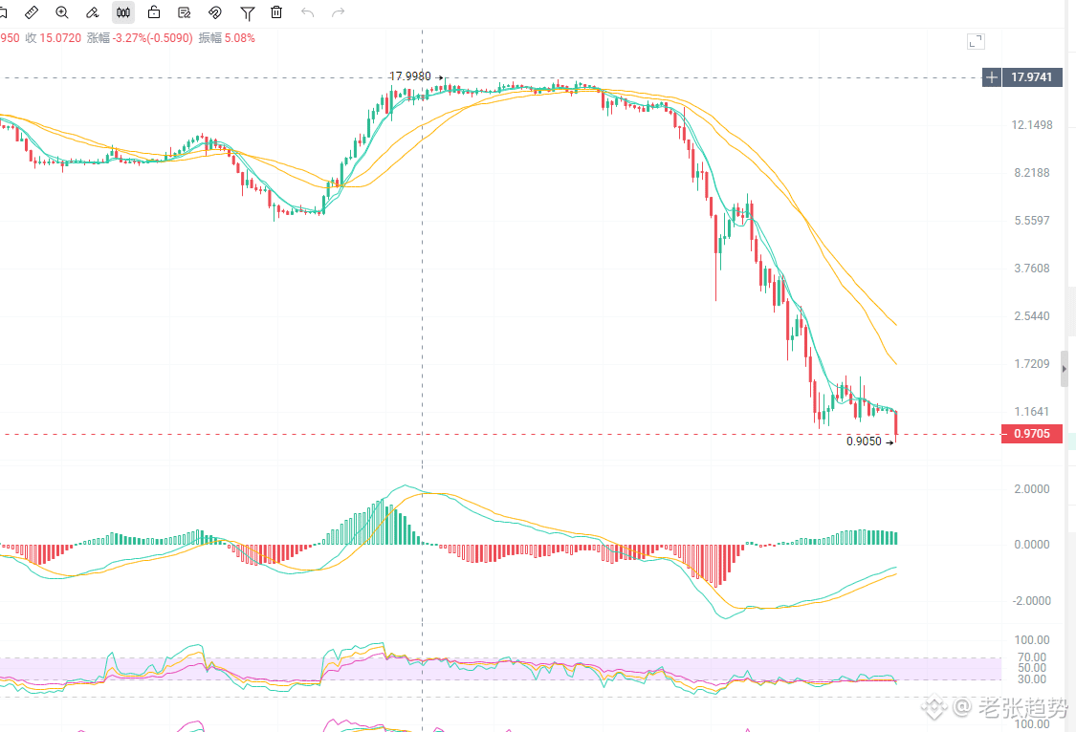The height and width of the screenshot is (732, 1076).
Task: Click the redo arrow
Action: 338,12
